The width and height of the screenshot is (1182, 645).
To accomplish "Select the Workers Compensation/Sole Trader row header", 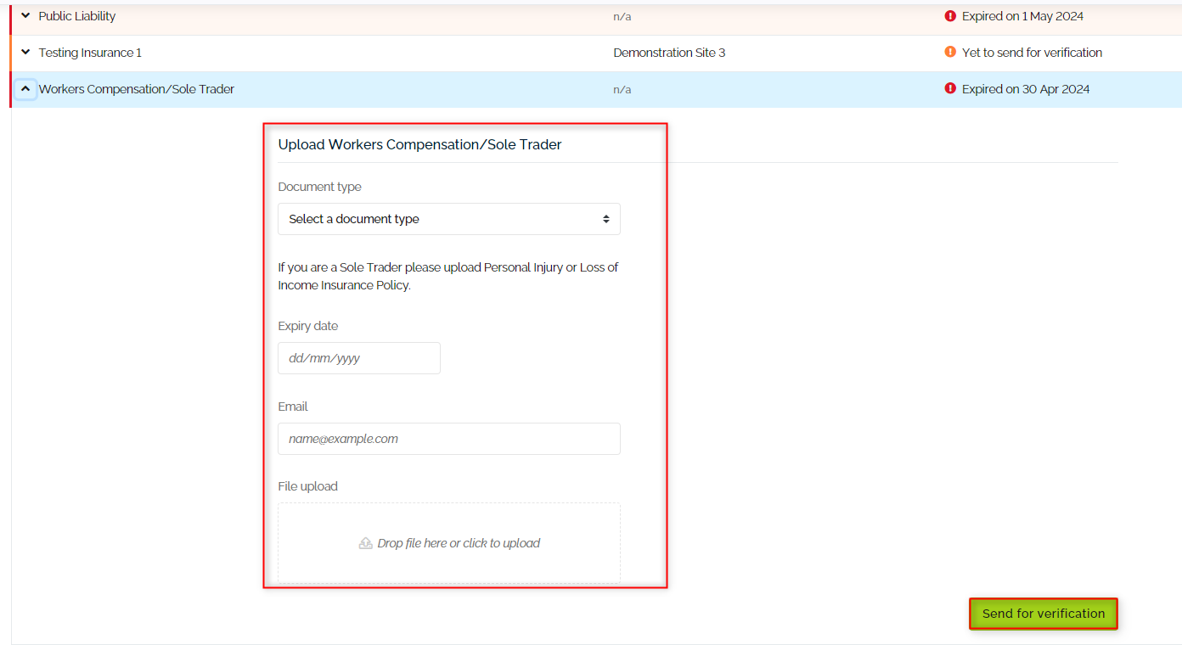I will [x=137, y=88].
